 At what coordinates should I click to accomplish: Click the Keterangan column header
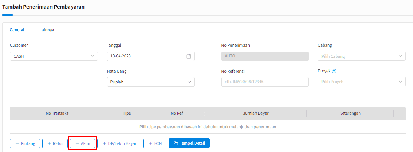[350, 113]
